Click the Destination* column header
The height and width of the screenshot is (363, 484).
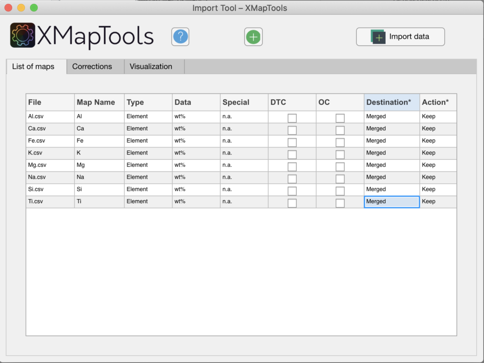tap(392, 102)
